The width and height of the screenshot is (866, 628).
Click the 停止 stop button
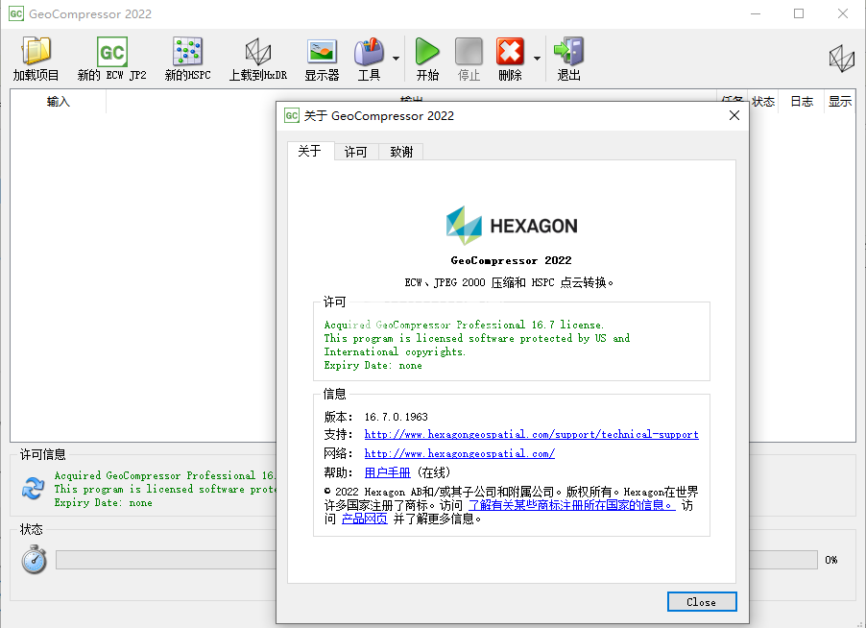[x=469, y=59]
